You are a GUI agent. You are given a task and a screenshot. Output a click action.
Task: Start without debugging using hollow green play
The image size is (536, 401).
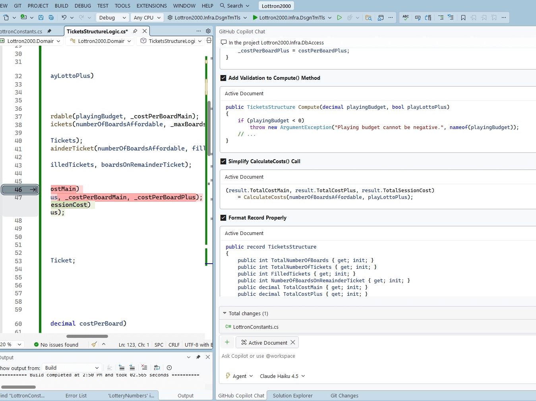pyautogui.click(x=339, y=17)
